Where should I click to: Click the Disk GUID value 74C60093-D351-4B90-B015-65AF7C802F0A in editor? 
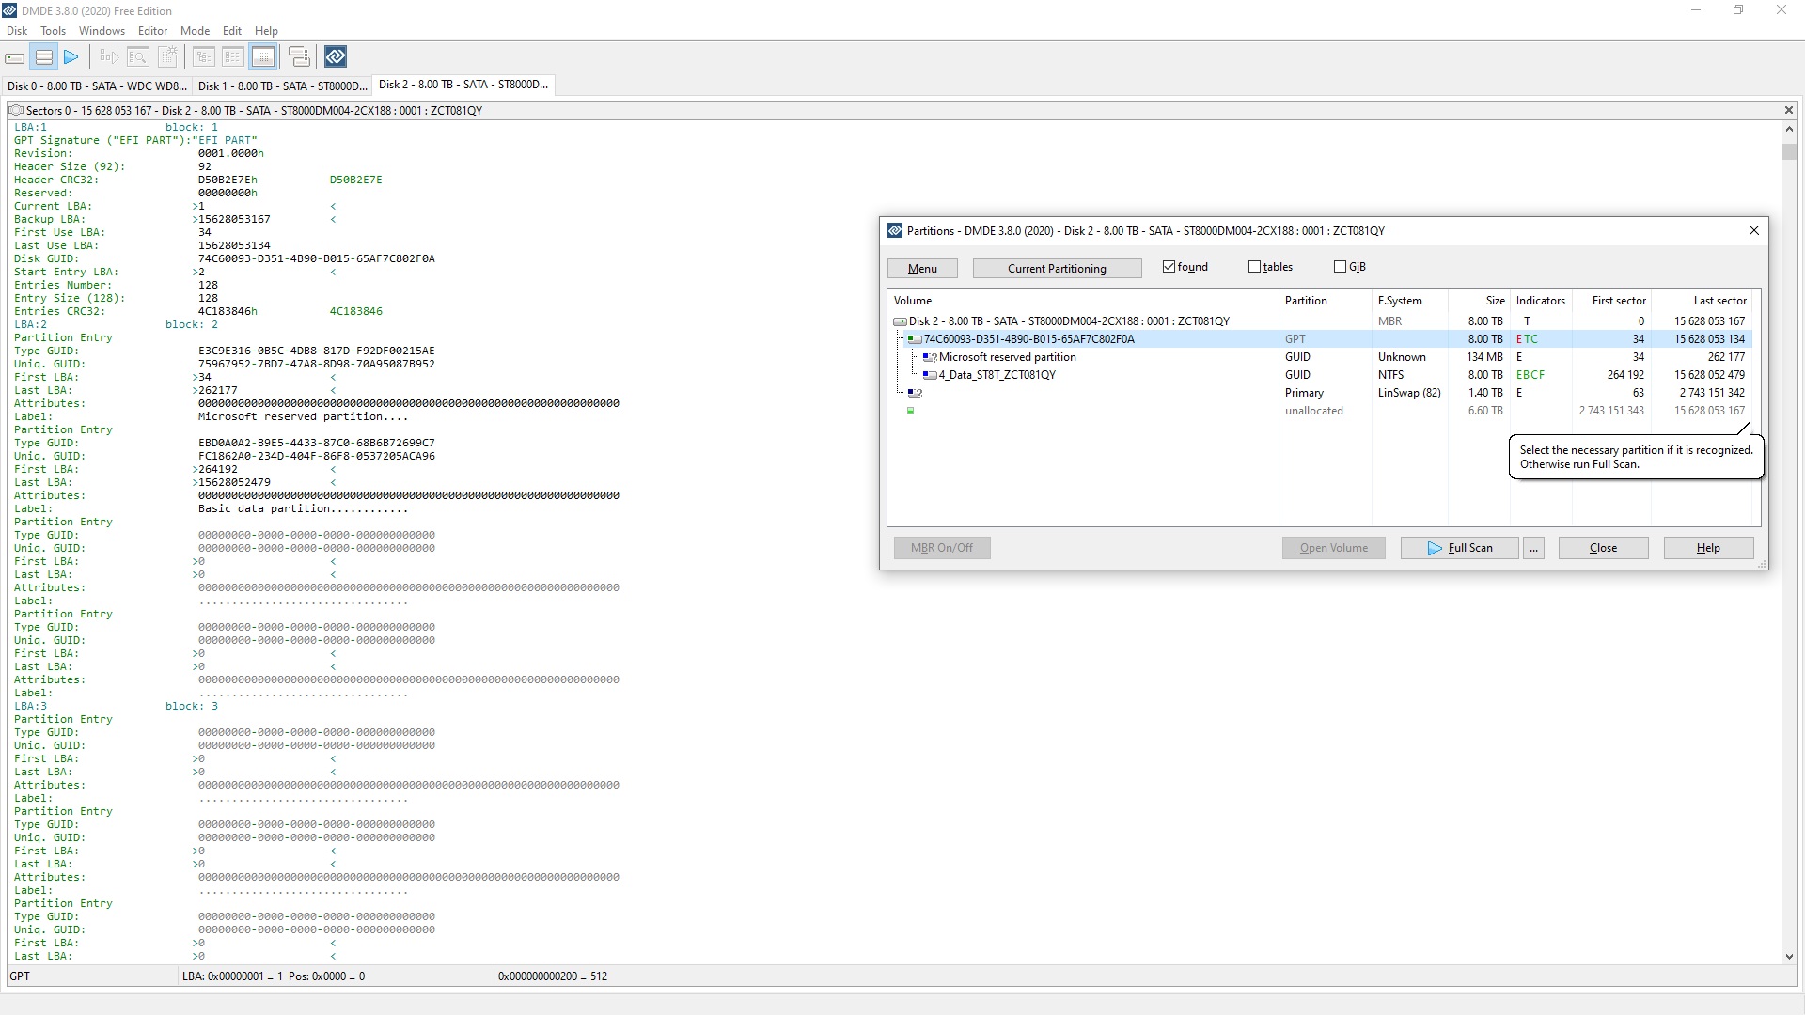[316, 258]
